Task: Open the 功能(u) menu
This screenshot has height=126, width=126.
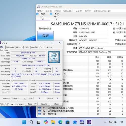Action: (x=57, y=11)
